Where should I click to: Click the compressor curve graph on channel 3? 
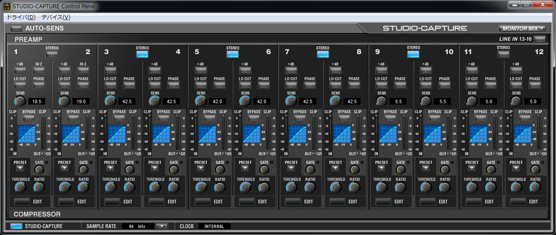pyautogui.click(x=117, y=134)
